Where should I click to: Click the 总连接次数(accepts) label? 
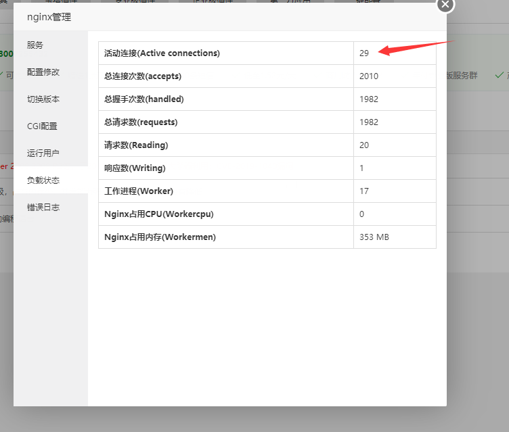pyautogui.click(x=143, y=76)
